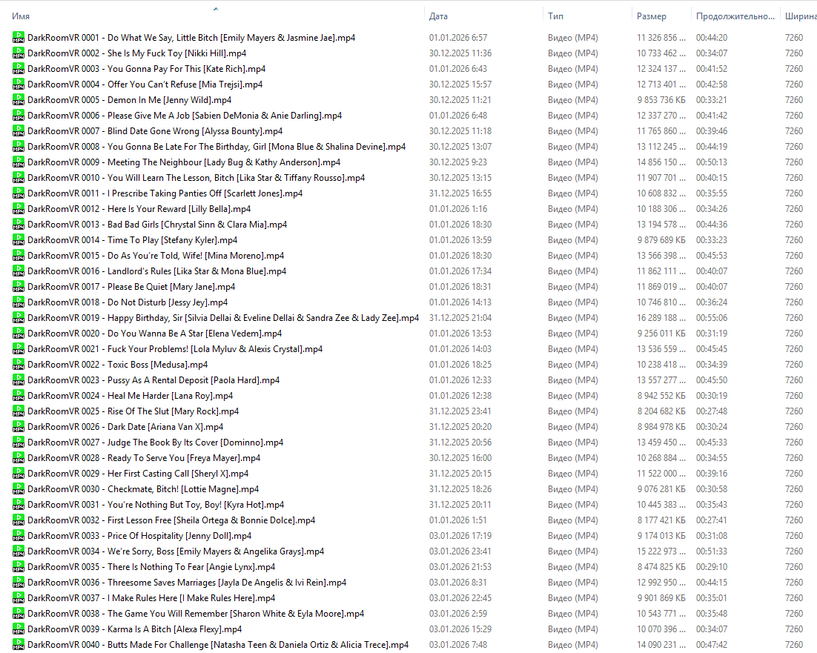Click size 8 177 421 КБ
The height and width of the screenshot is (653, 817).
pyautogui.click(x=661, y=520)
